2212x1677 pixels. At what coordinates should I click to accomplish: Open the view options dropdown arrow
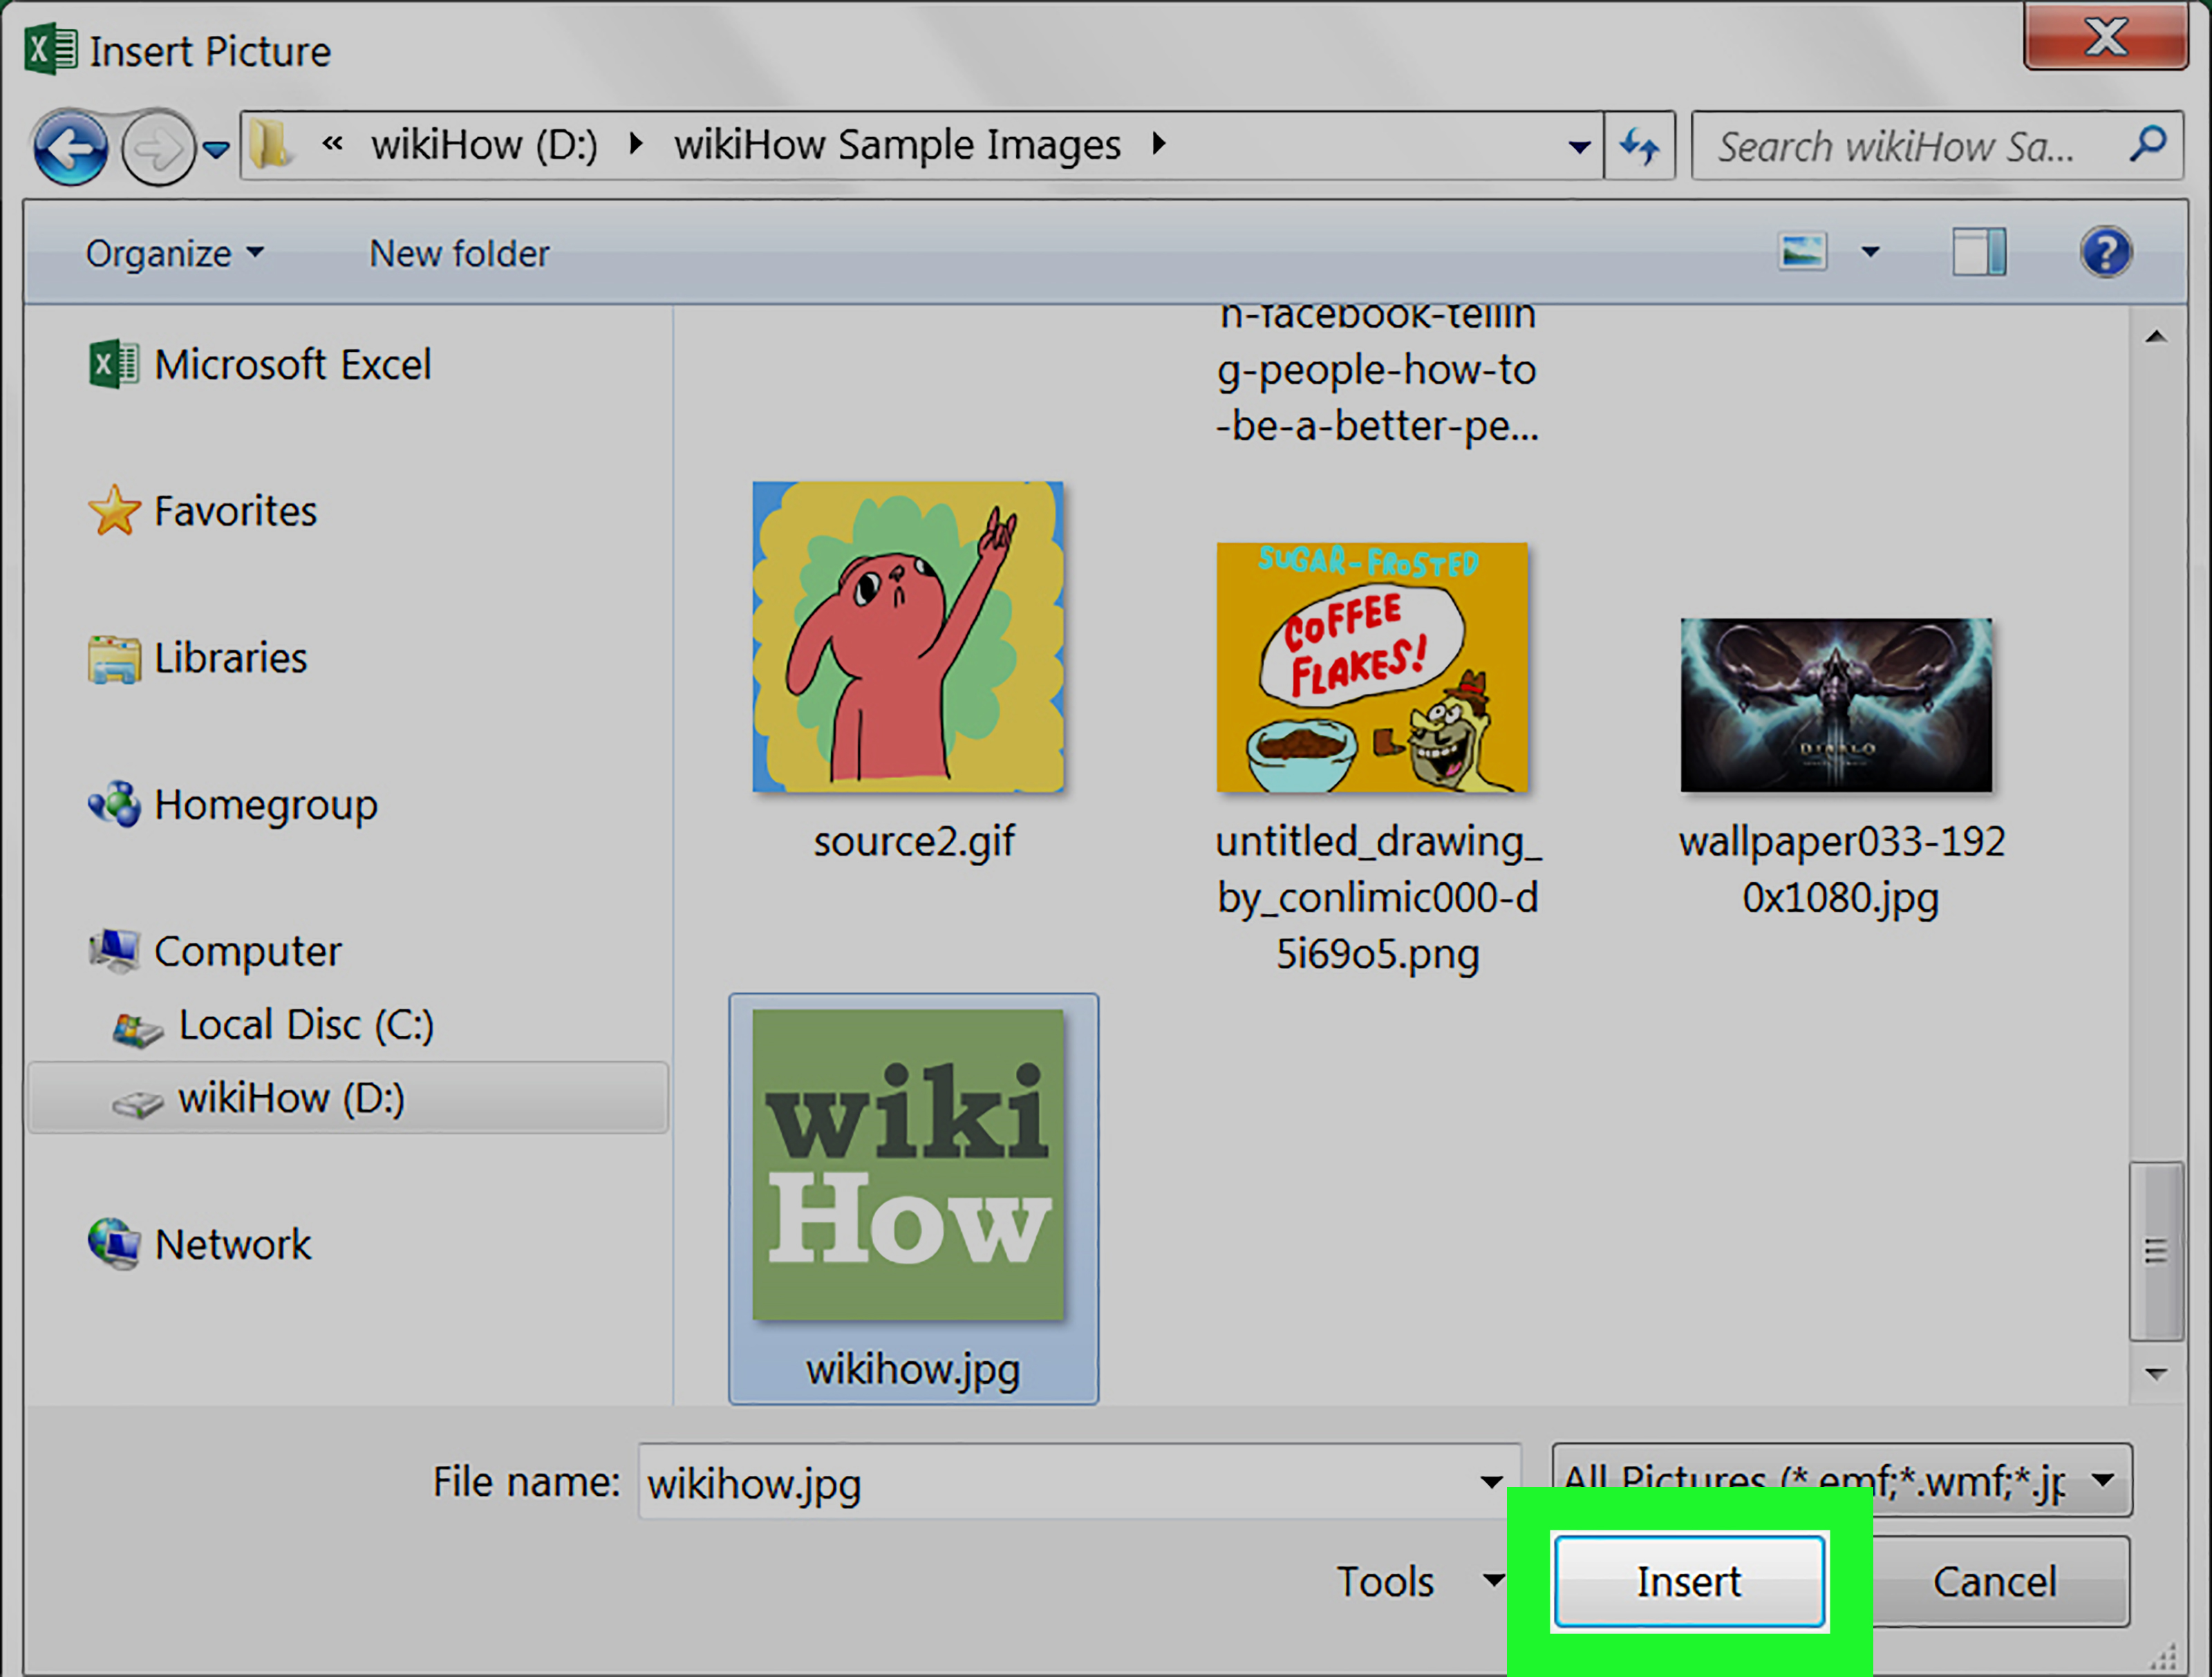(1870, 252)
